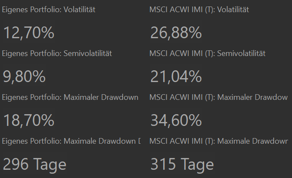Click the MSCI ACWI IMI Semivolatilität label
This screenshot has width=292, height=178.
(207, 53)
